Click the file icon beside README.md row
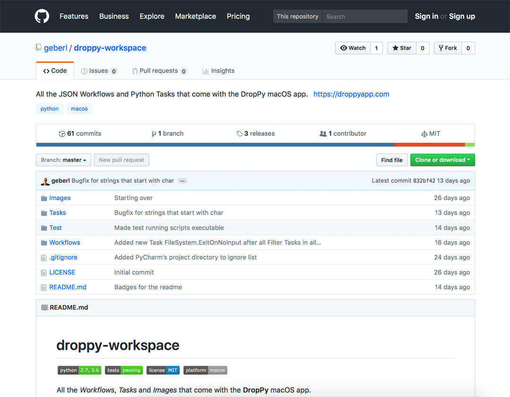This screenshot has height=397, width=510. tap(43, 287)
